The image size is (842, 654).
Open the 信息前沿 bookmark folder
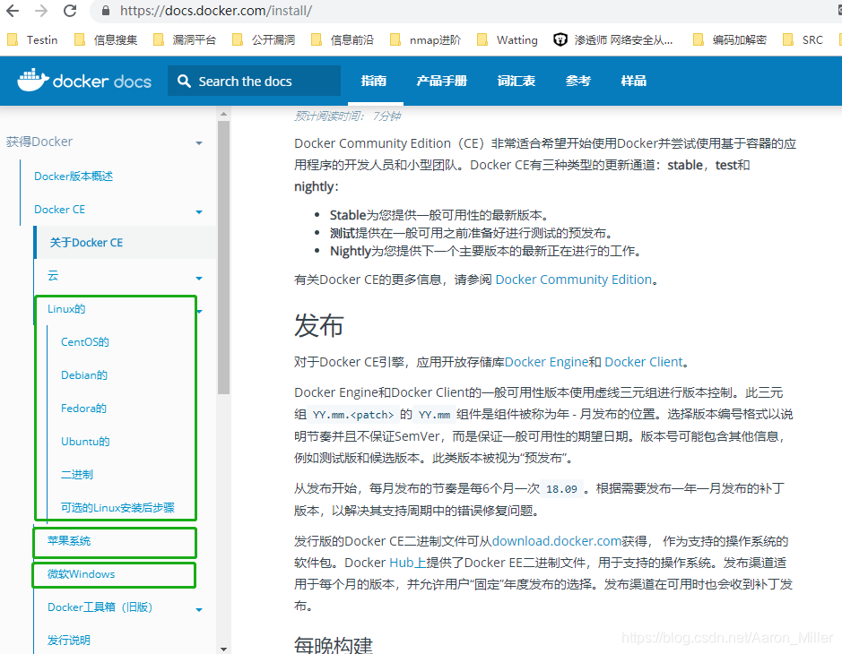pos(343,39)
